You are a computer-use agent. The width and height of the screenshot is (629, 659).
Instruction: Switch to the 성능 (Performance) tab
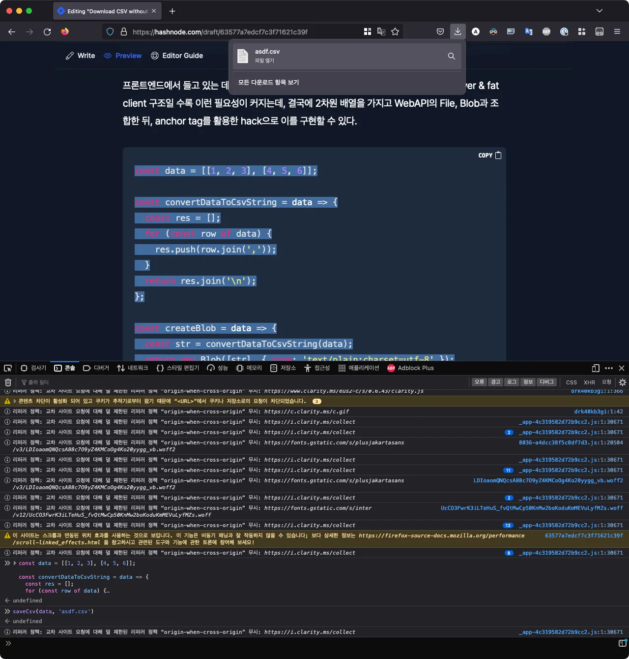[x=218, y=368]
